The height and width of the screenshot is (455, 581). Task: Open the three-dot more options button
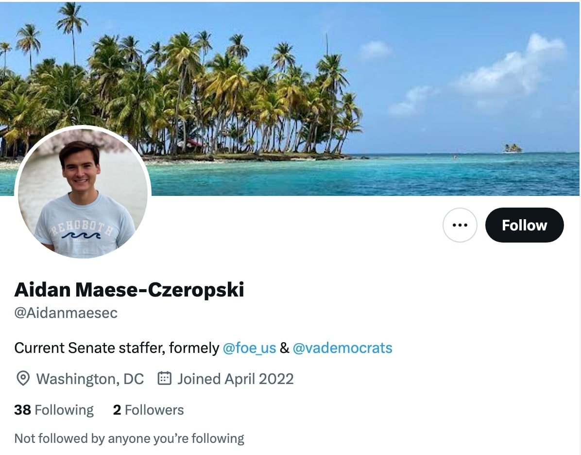[x=460, y=225]
